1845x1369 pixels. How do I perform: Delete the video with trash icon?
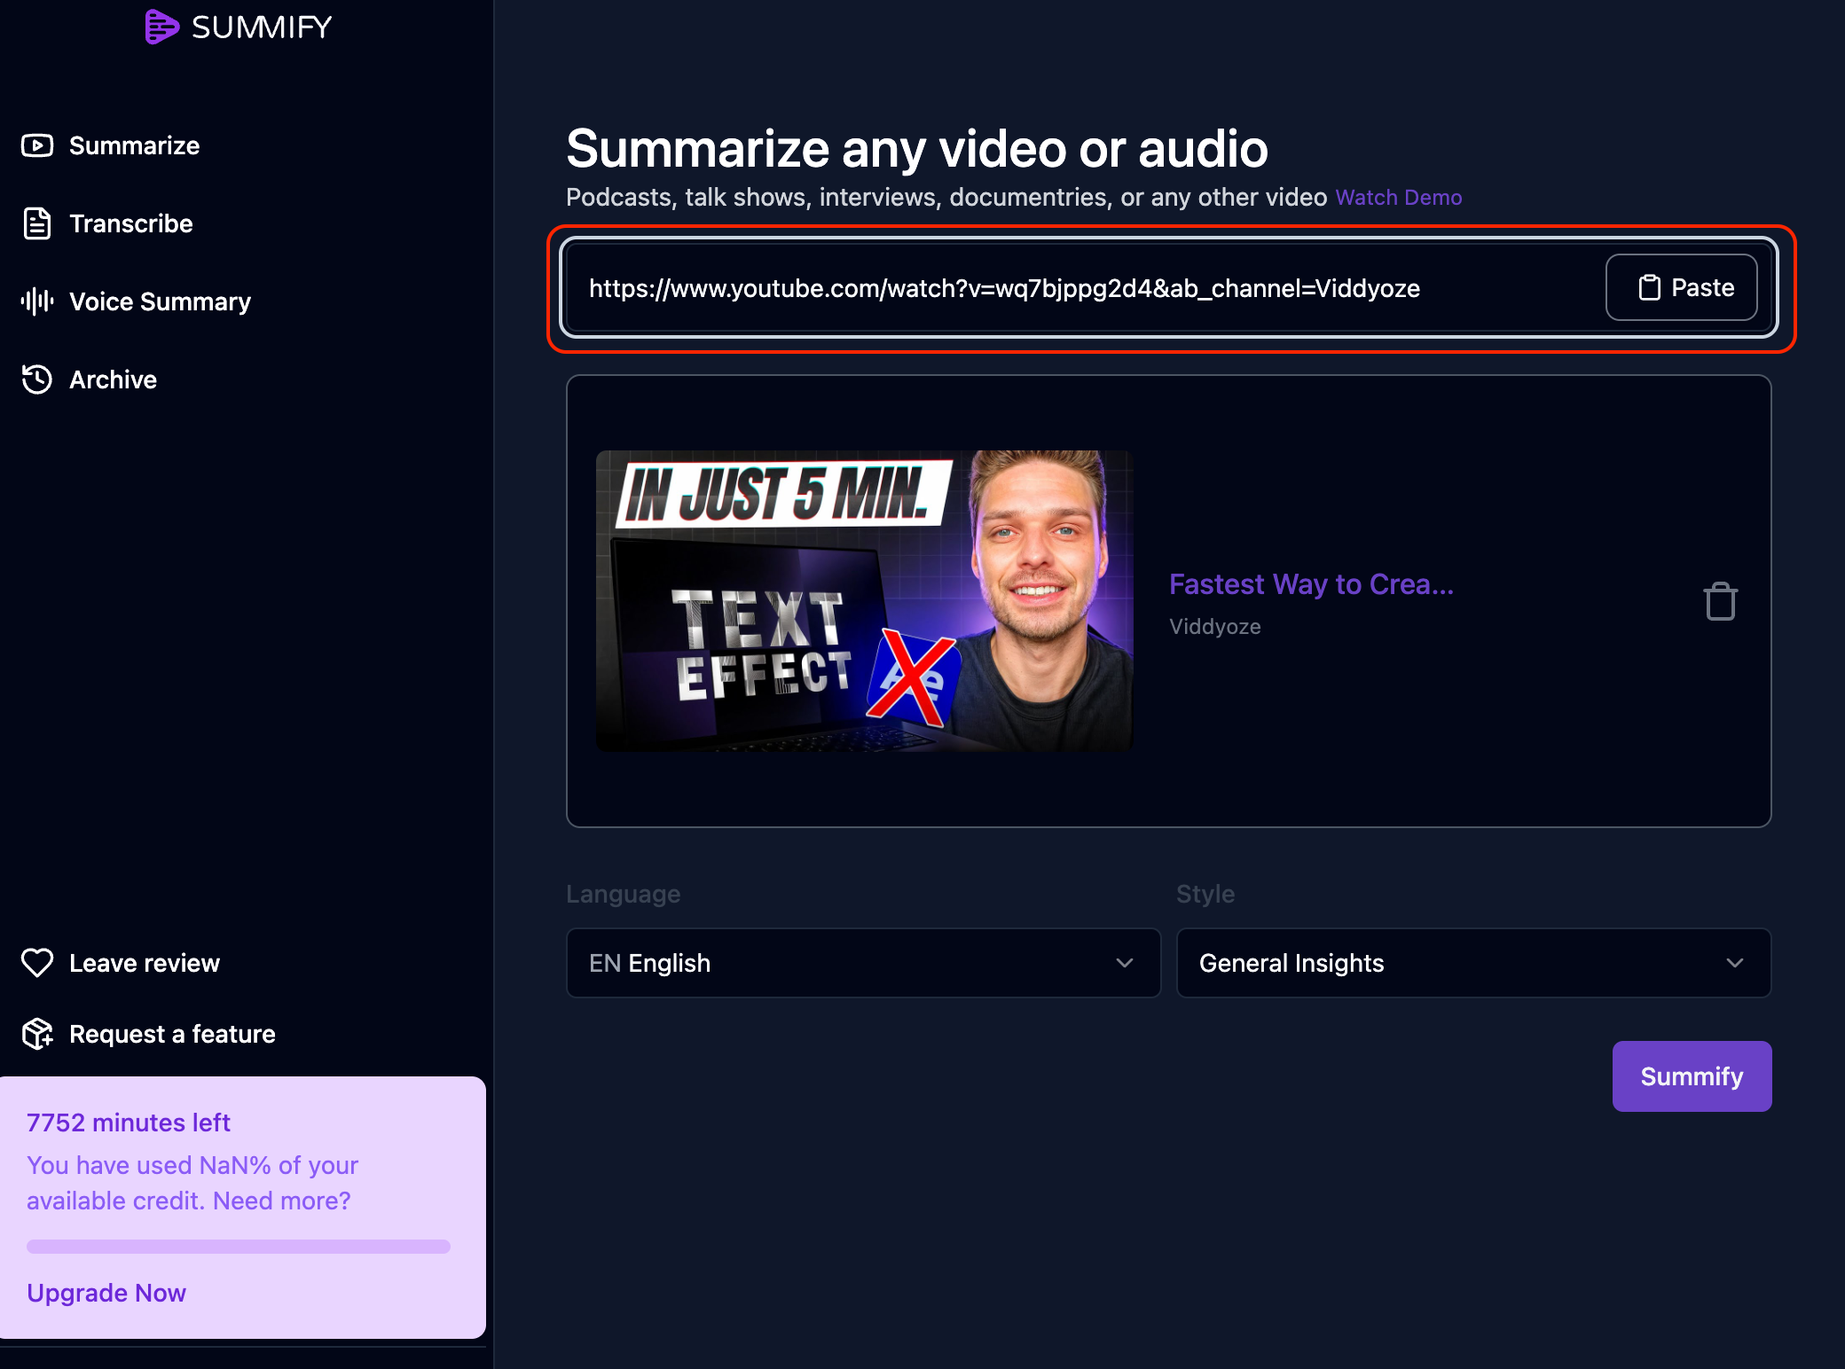coord(1720,601)
